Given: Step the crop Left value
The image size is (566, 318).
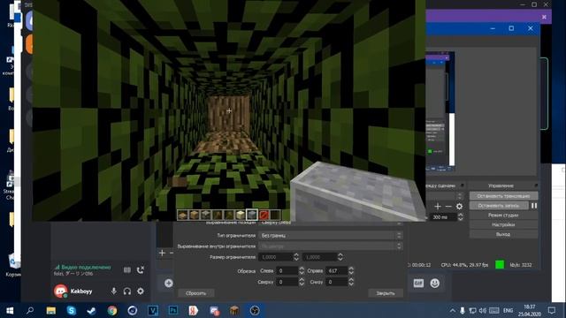Looking at the screenshot, I should tap(302, 271).
